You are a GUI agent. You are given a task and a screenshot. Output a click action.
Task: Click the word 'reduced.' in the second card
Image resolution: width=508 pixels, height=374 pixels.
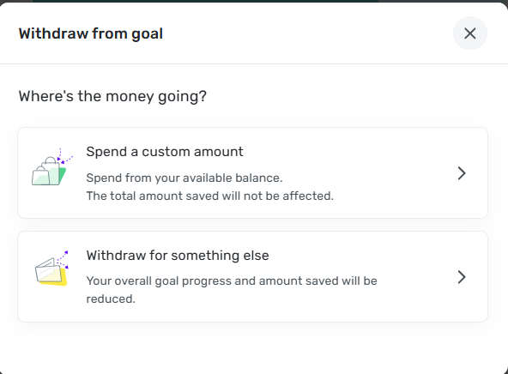click(x=111, y=299)
